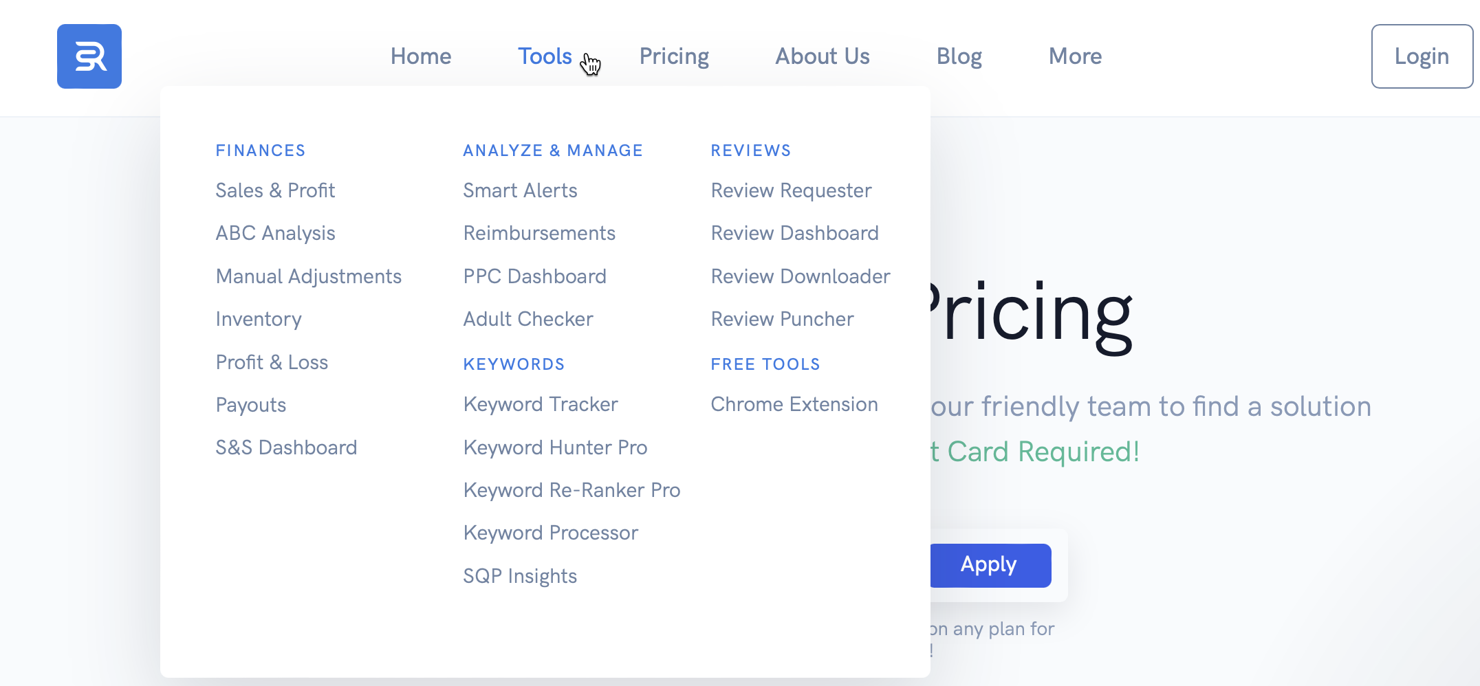1480x686 pixels.
Task: Choose Chrome Extension under Free Tools
Action: click(794, 404)
